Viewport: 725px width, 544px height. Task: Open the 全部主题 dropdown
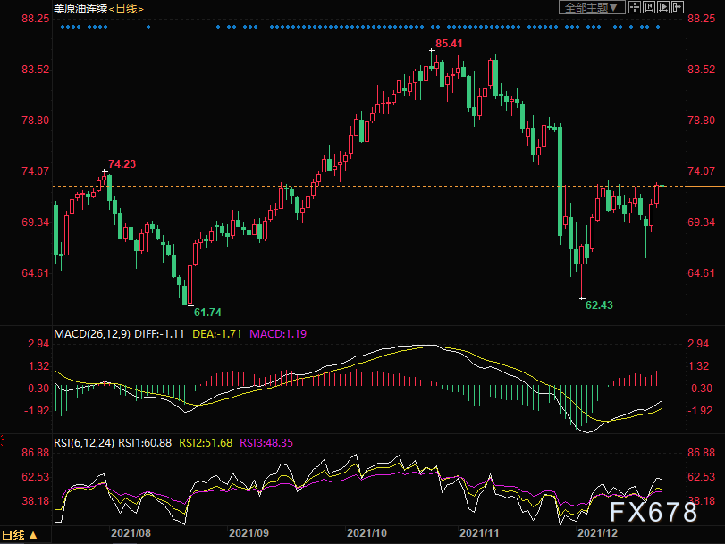592,7
